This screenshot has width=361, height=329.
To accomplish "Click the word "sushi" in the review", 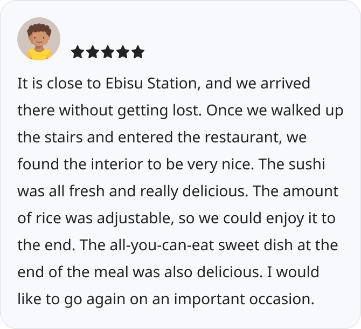I will [307, 164].
